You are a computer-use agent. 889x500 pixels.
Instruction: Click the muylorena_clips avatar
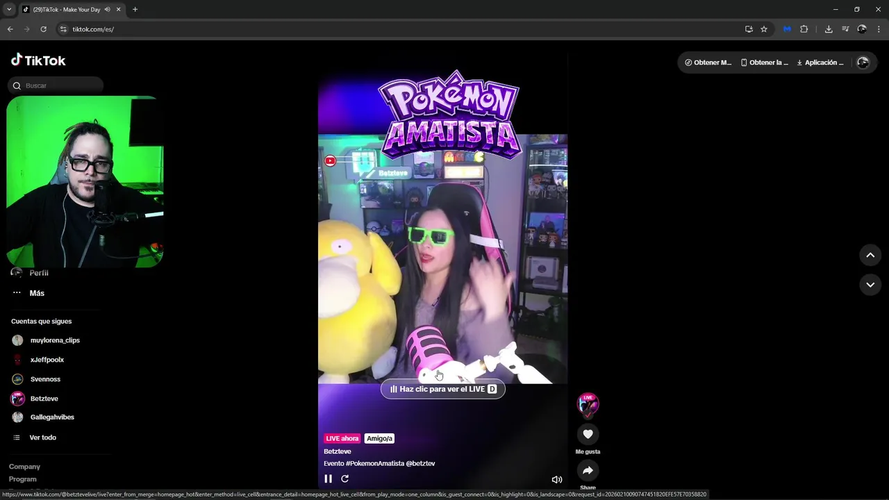click(x=17, y=340)
